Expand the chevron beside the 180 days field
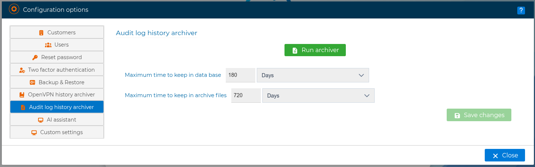 coord(361,75)
